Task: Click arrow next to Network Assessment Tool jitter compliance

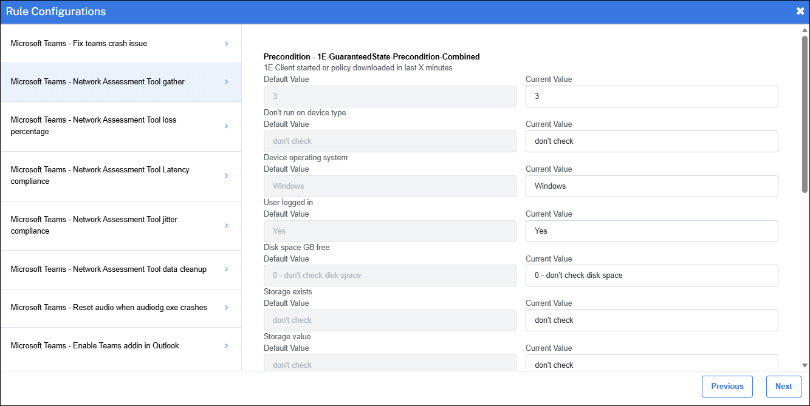Action: 227,226
